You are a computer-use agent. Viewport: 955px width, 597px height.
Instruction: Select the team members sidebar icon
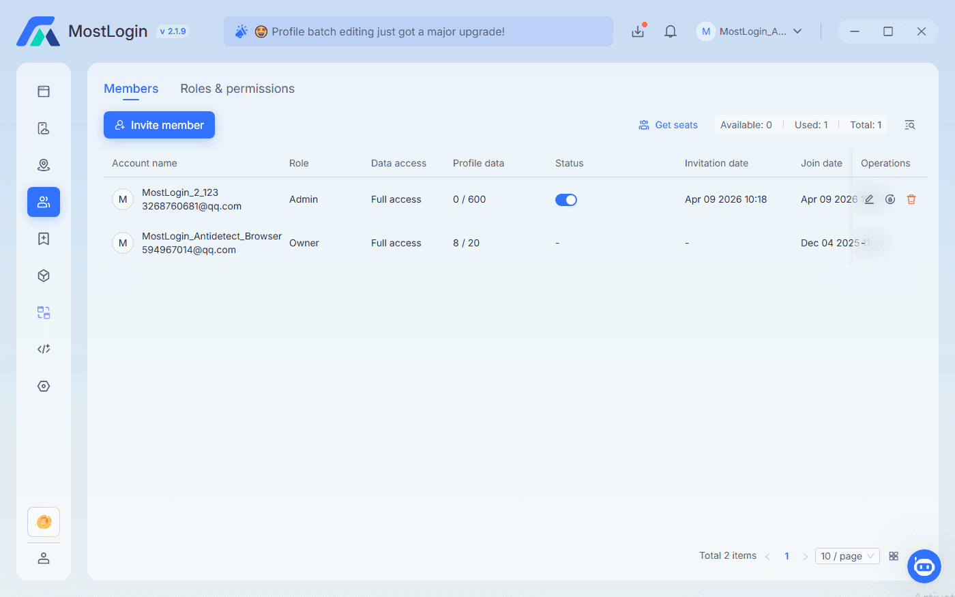click(44, 202)
